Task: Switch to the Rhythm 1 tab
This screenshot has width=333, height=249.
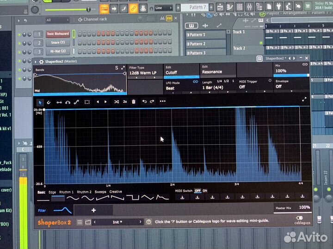Action: [66, 192]
